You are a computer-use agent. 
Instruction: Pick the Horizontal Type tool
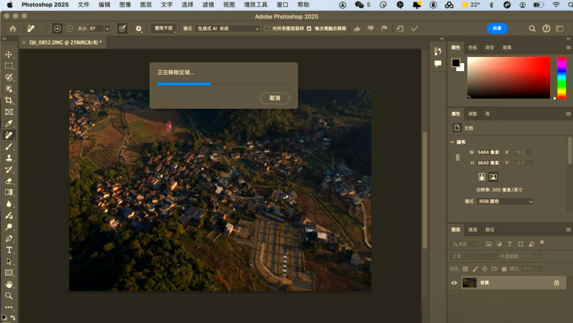tap(9, 250)
